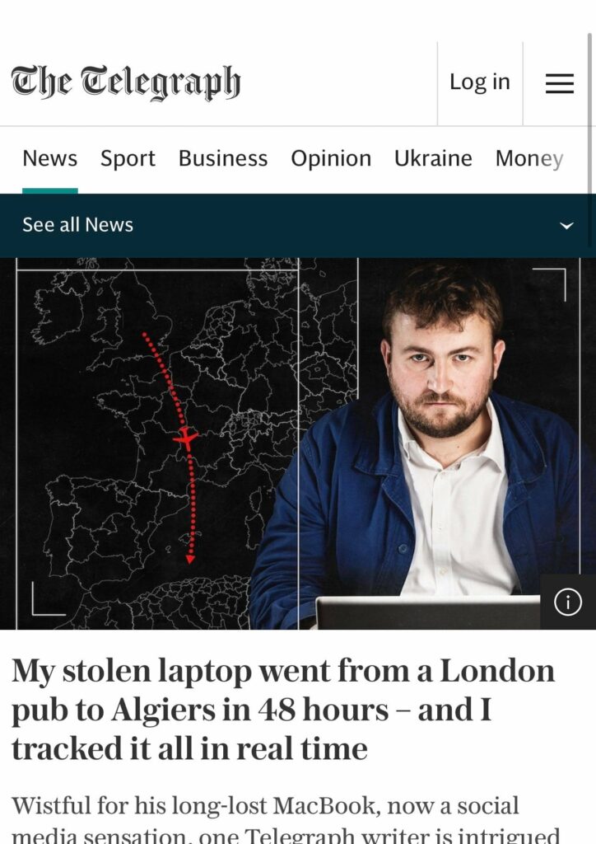596x844 pixels.
Task: Click the page scrollbar on the right edge
Action: point(590,113)
